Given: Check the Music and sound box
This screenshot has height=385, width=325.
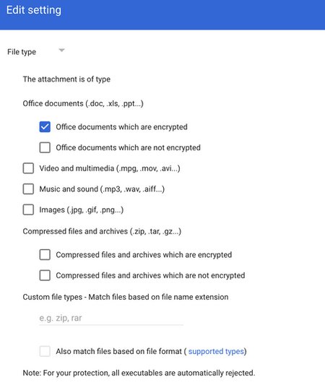Looking at the screenshot, I should [28, 189].
